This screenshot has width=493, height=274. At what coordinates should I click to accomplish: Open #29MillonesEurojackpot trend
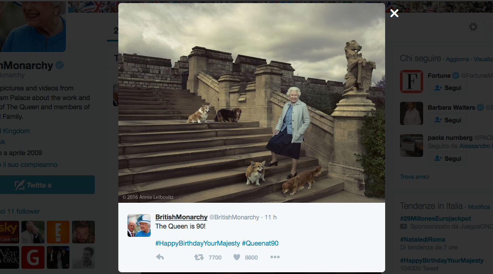[435, 219]
